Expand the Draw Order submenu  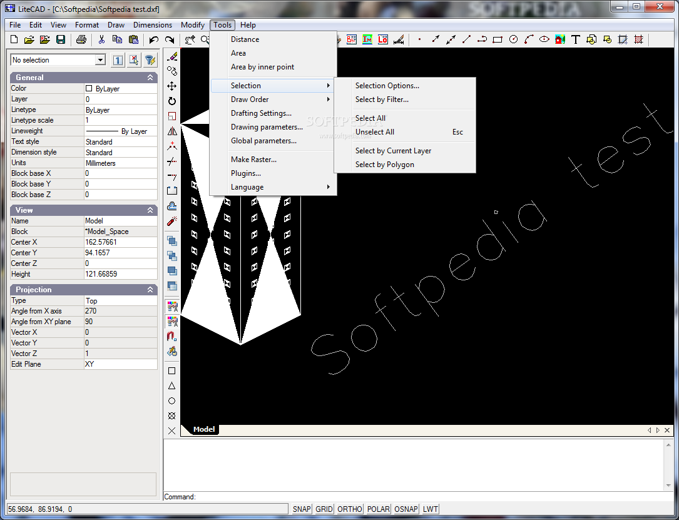pyautogui.click(x=273, y=99)
